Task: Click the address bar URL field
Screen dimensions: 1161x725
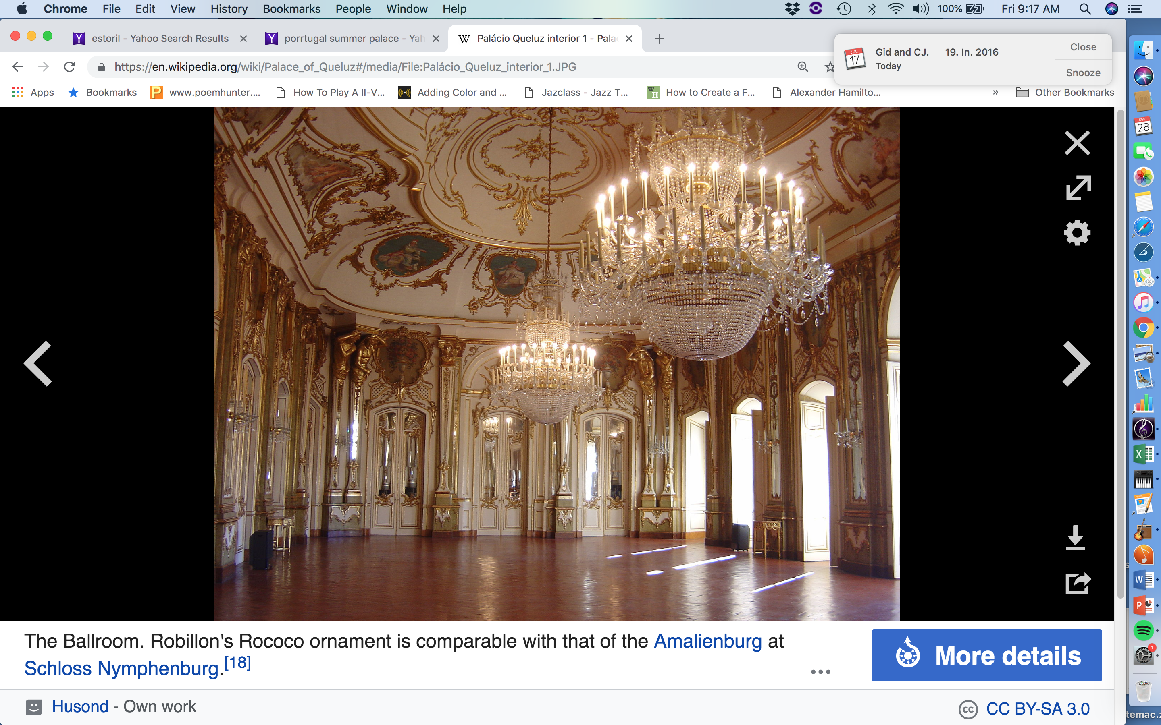Action: pyautogui.click(x=432, y=67)
